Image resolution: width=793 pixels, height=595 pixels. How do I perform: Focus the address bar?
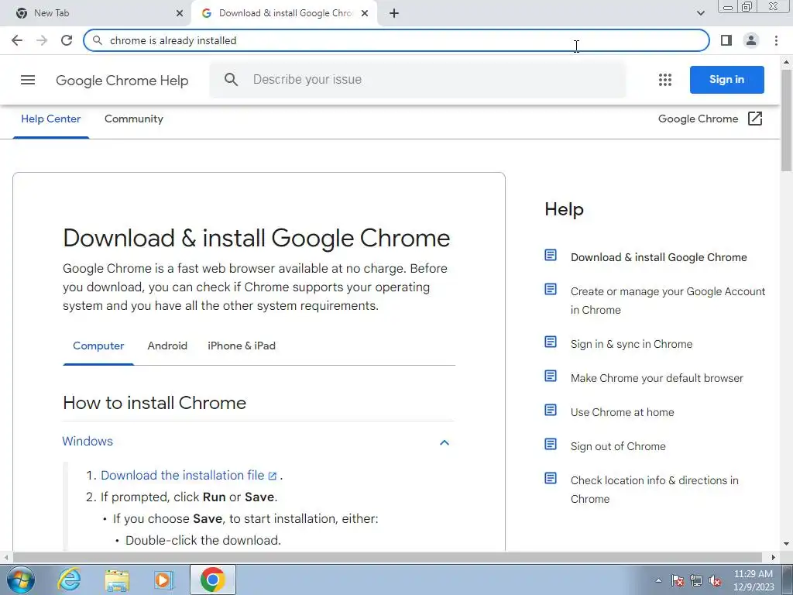point(396,40)
